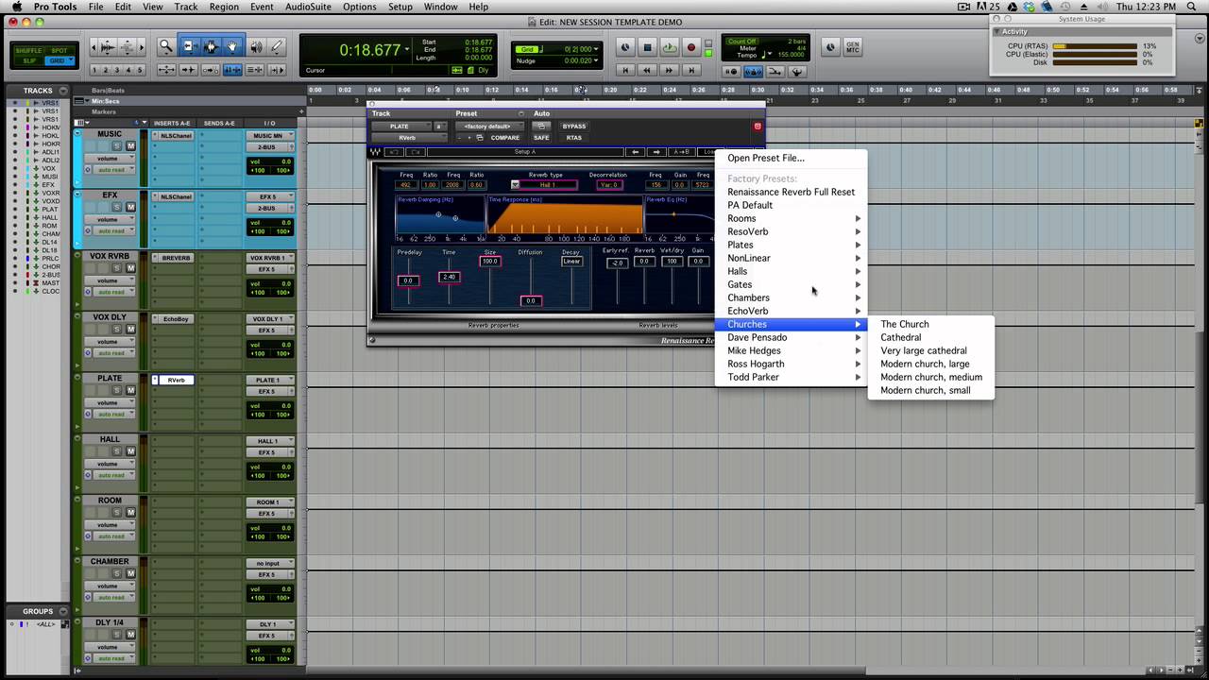This screenshot has width=1209, height=680.
Task: Open the PLATE track selector dropdown
Action: [401, 126]
